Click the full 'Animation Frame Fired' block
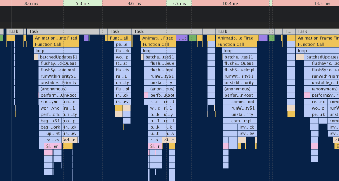This screenshot has height=181, width=339. 318,38
